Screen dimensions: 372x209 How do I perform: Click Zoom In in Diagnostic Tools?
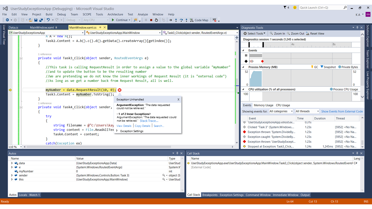(277, 33)
